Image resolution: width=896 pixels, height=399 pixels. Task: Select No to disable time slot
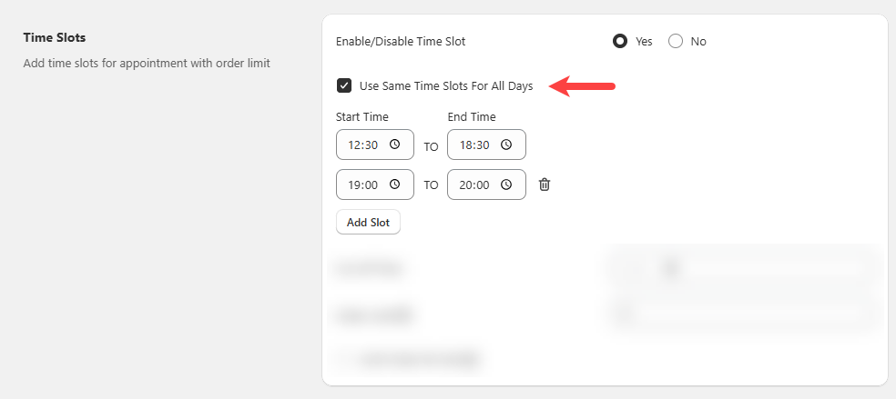[x=676, y=41]
